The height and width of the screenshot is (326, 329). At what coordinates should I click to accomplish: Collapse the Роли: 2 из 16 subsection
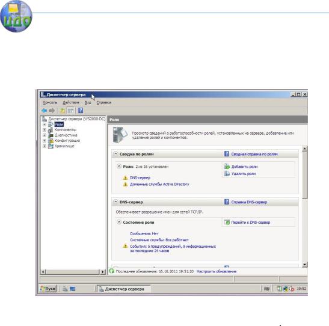point(119,167)
